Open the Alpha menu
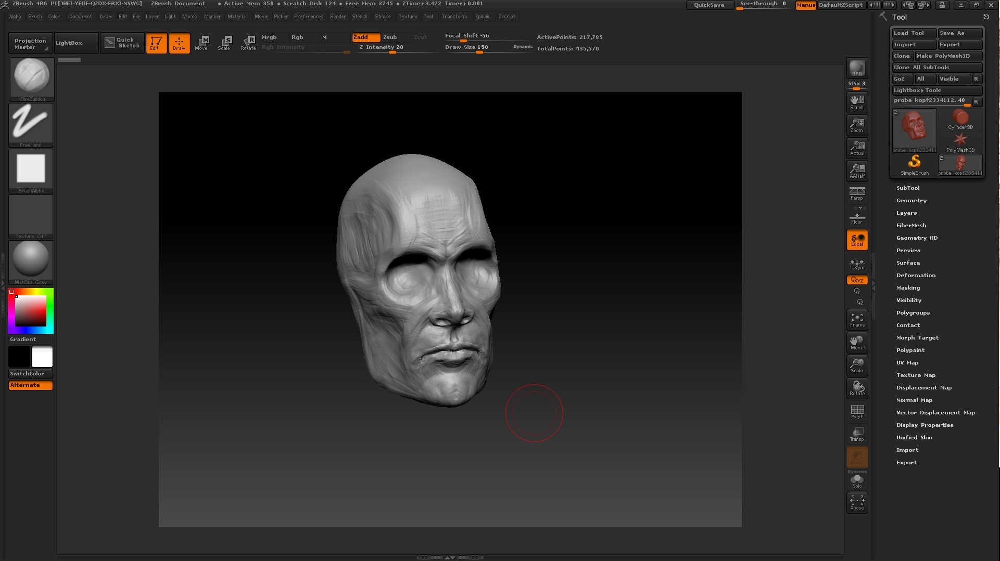Viewport: 1000px width, 561px height. click(x=15, y=17)
